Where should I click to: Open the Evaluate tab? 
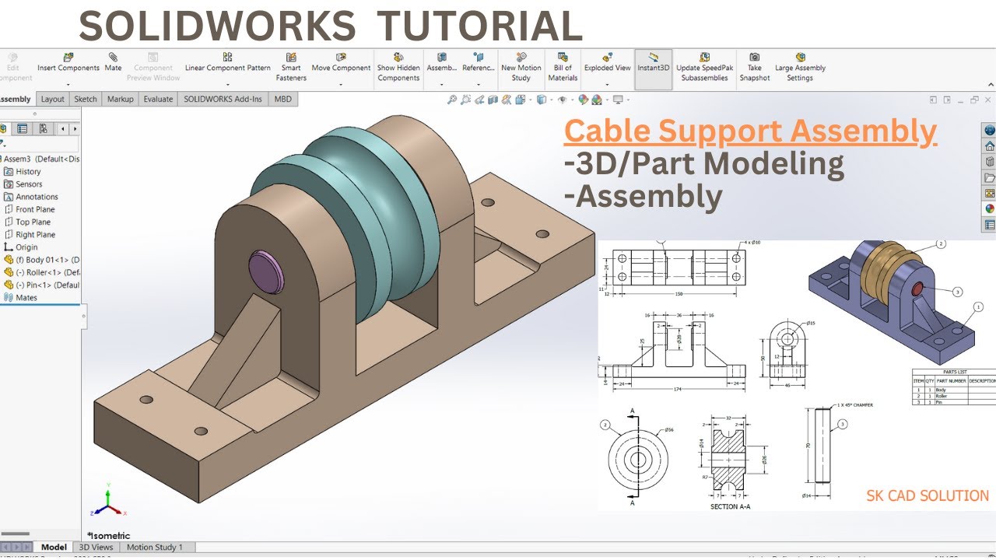(158, 99)
